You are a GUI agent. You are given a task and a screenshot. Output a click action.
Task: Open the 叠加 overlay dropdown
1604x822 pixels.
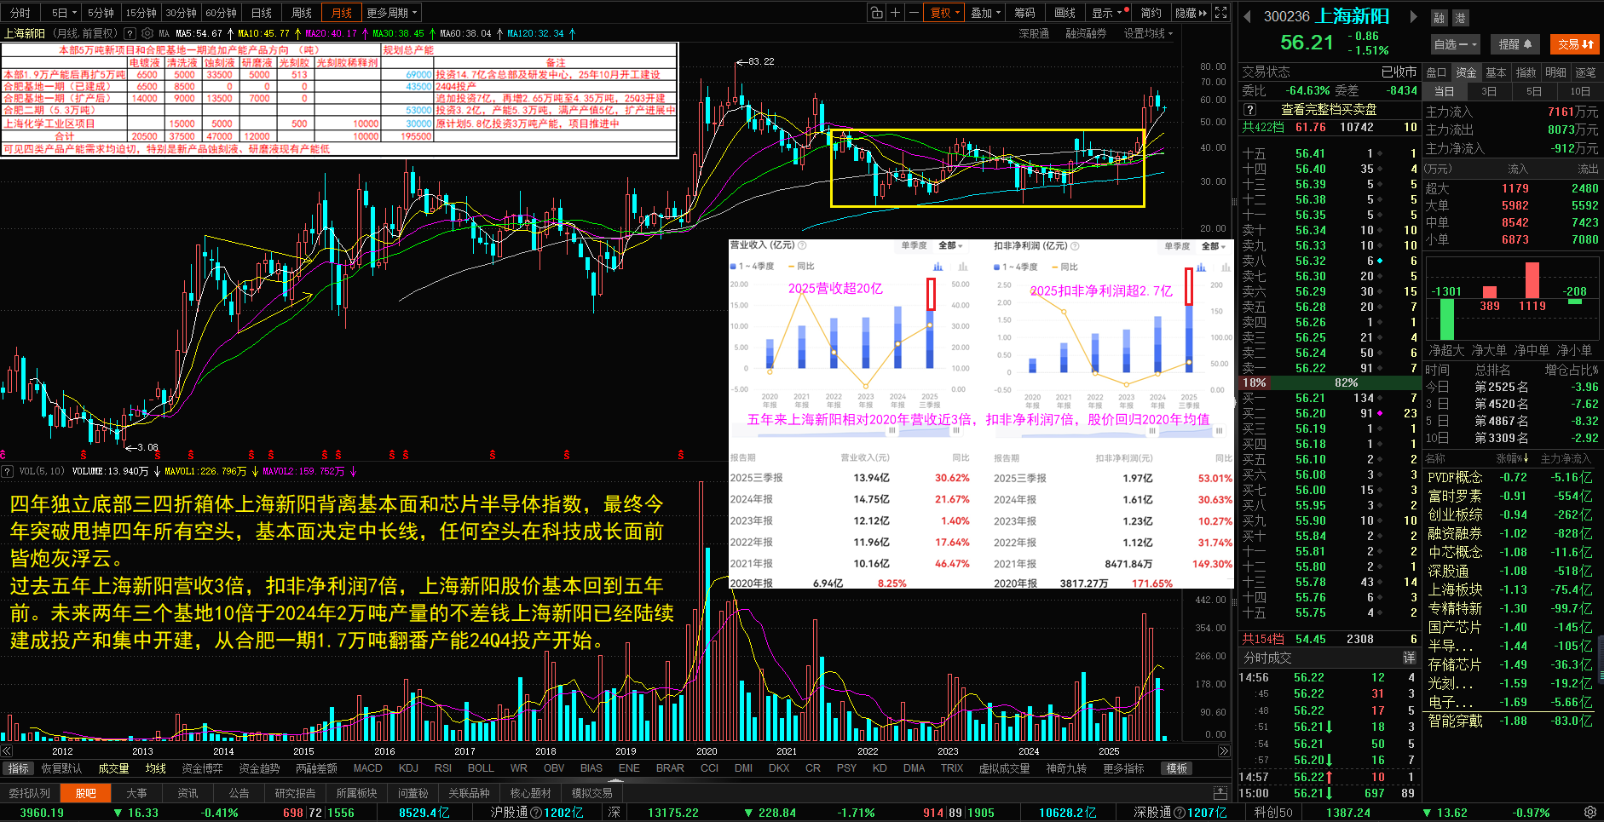point(985,13)
